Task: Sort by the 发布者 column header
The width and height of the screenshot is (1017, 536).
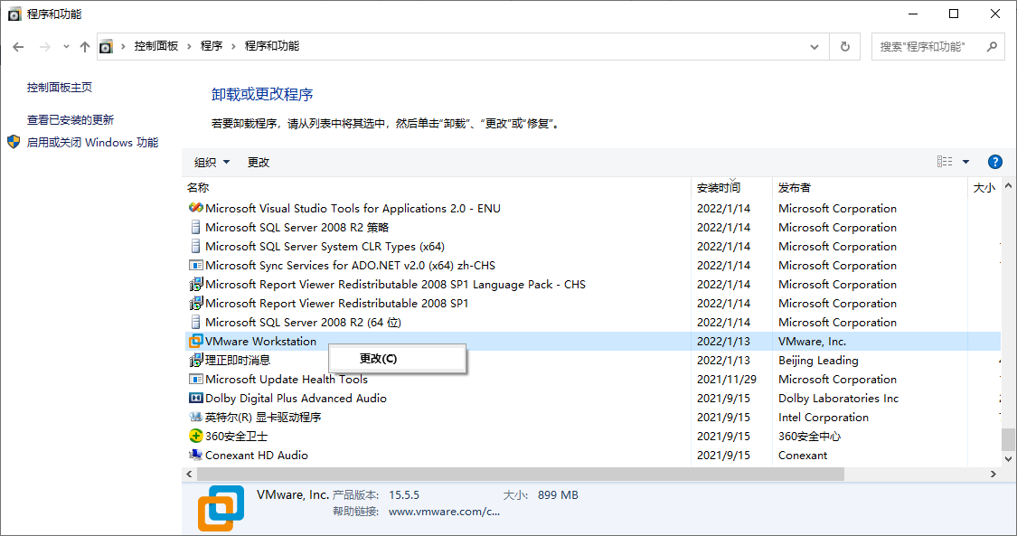Action: (x=795, y=187)
